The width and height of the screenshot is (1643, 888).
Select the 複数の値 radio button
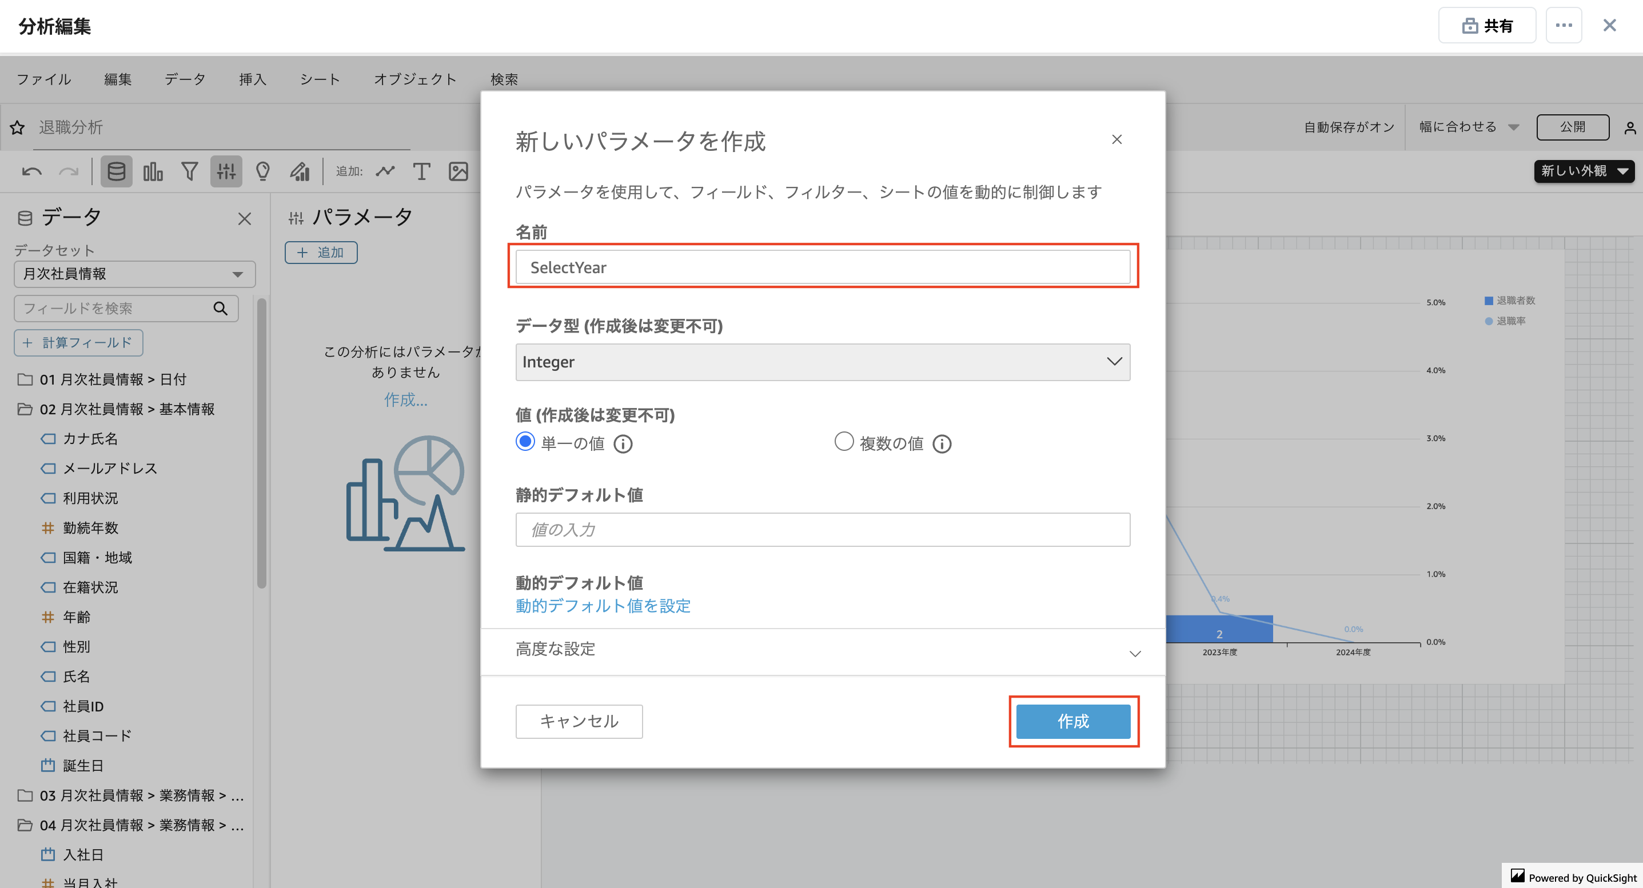coord(844,441)
